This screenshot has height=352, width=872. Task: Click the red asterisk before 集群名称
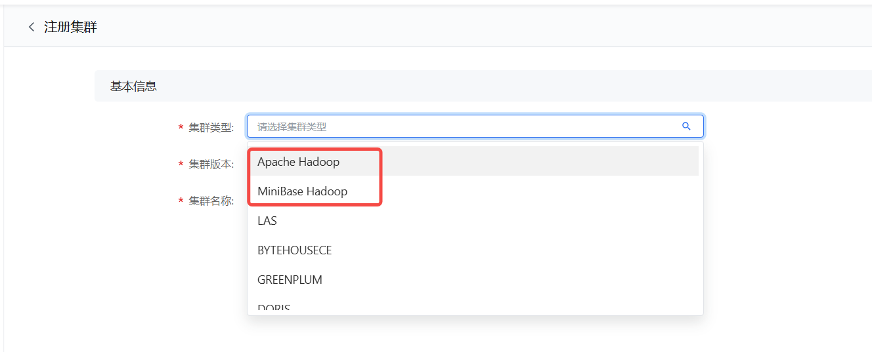pyautogui.click(x=181, y=201)
